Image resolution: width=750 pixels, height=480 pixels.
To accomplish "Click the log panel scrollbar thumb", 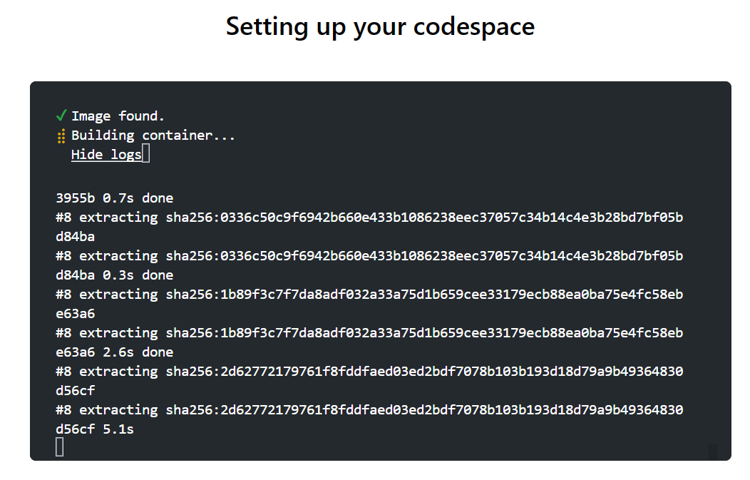I will click(713, 451).
